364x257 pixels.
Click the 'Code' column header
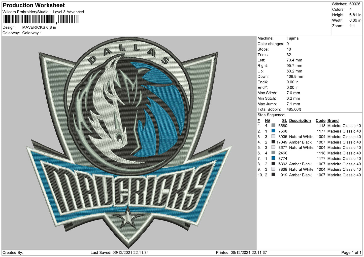click(320, 121)
